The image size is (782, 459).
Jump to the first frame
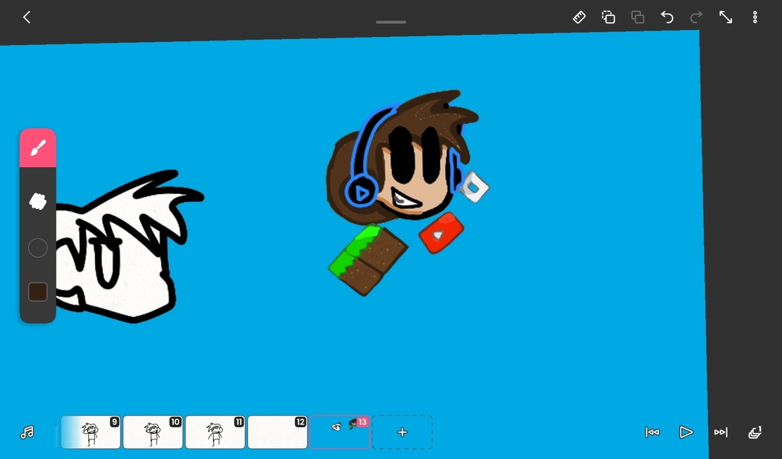point(652,432)
